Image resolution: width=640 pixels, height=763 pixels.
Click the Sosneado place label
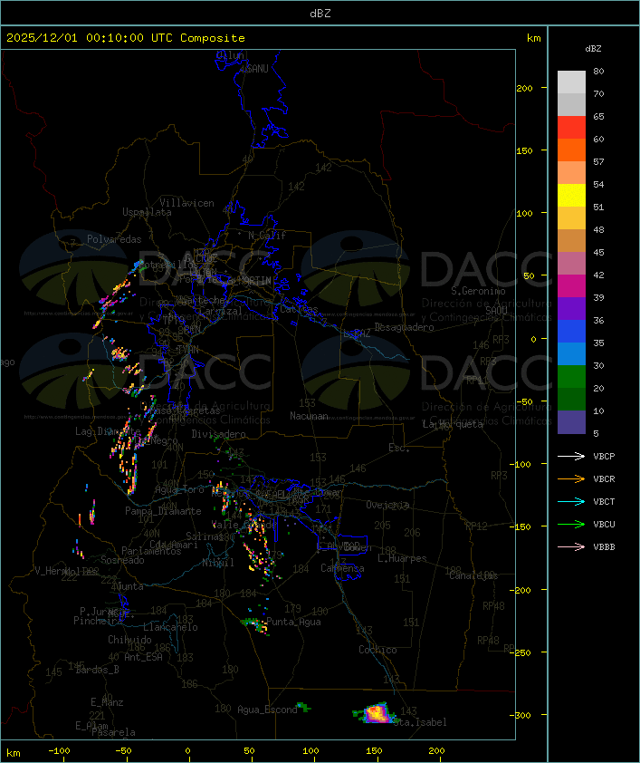click(x=122, y=560)
